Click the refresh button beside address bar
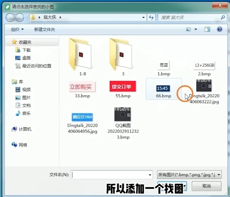The image size is (230, 197). (151, 17)
